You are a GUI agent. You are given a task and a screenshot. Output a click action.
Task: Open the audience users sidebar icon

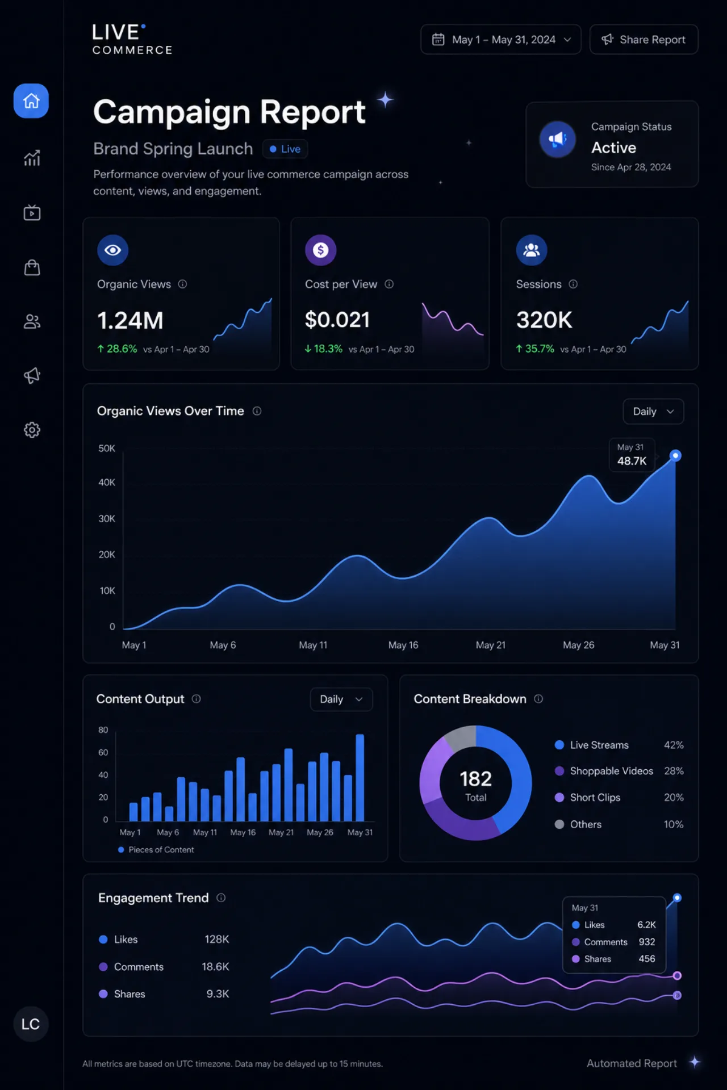tap(32, 322)
